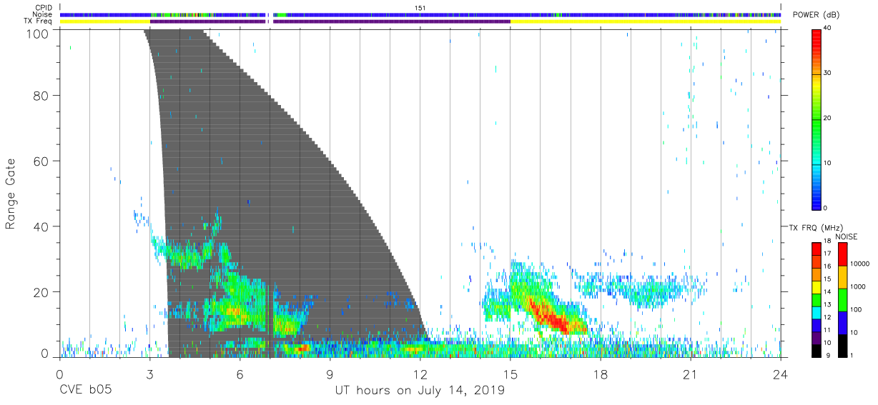Click the "NOISE" legend title

pos(847,236)
